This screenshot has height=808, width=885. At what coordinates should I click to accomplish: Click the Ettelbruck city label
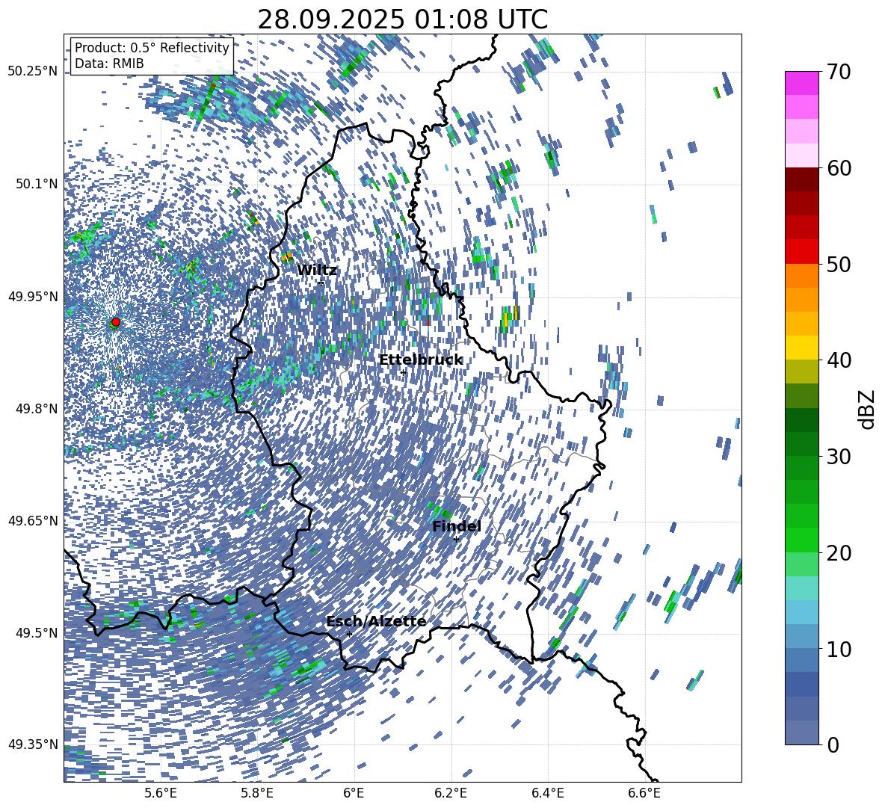pos(421,360)
